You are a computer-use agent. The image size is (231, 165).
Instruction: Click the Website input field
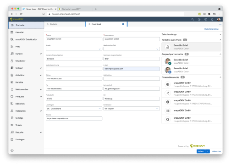[x=74, y=118]
